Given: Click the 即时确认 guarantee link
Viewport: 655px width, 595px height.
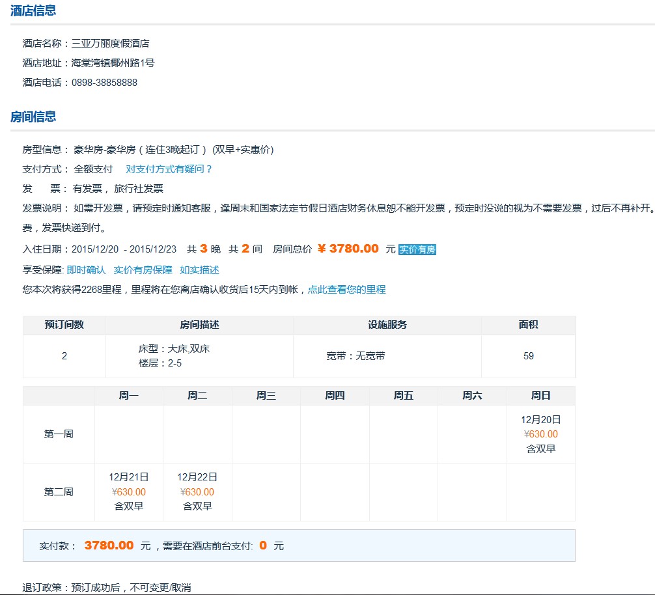Looking at the screenshot, I should (x=86, y=270).
